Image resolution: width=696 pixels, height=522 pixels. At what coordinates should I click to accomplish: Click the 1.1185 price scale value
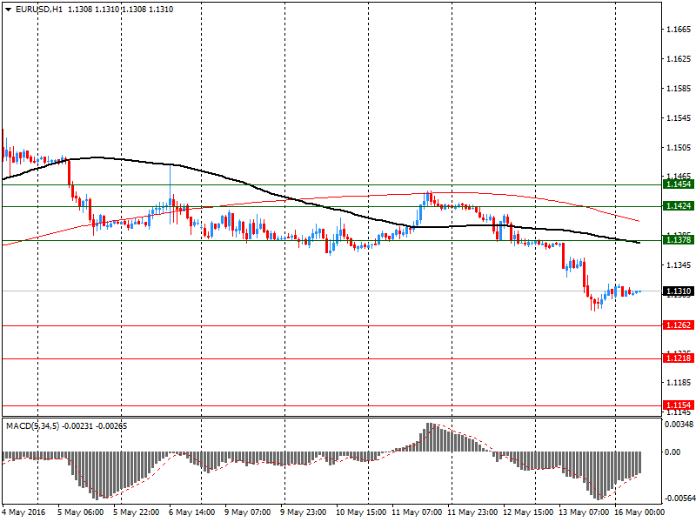pyautogui.click(x=679, y=383)
